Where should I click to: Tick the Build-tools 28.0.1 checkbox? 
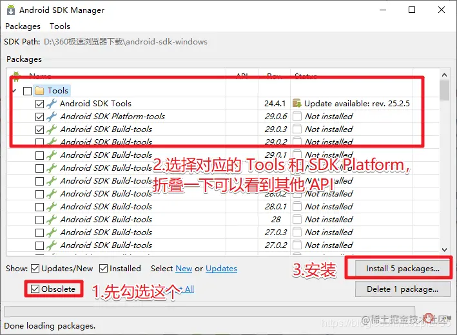39,207
